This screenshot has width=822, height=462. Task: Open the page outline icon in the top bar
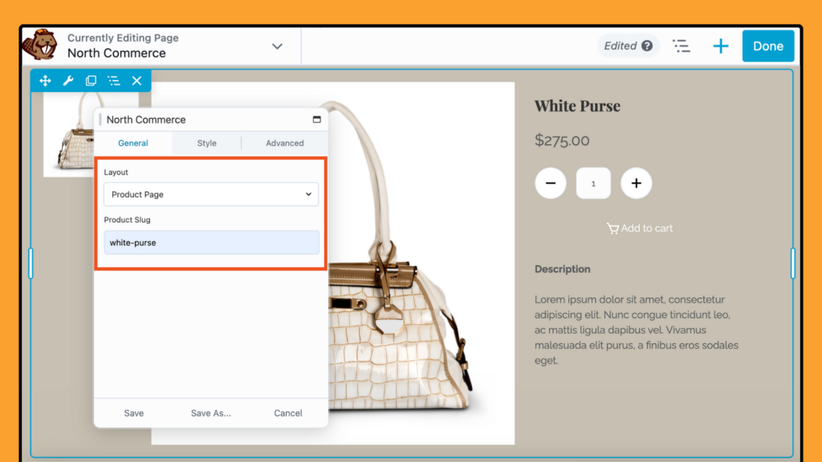tap(682, 46)
